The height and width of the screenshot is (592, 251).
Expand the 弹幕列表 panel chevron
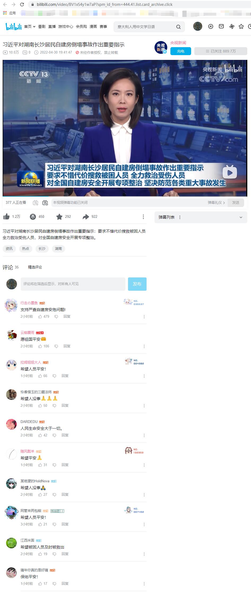click(241, 217)
